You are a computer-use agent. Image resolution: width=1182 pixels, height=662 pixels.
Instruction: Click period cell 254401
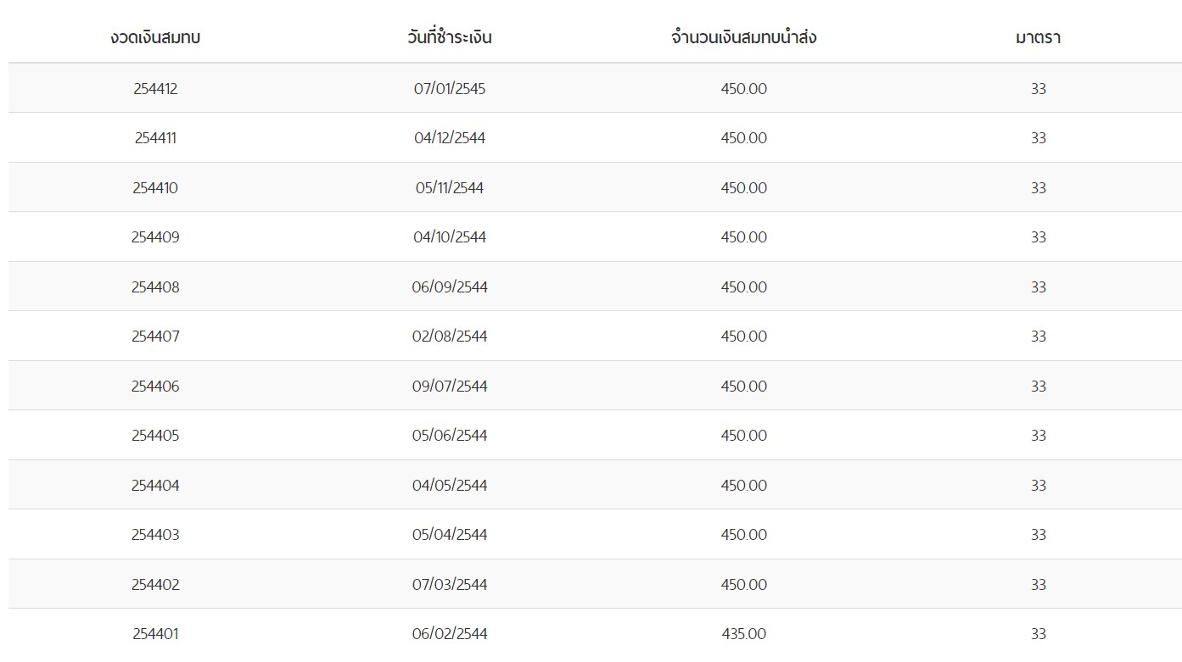(155, 634)
